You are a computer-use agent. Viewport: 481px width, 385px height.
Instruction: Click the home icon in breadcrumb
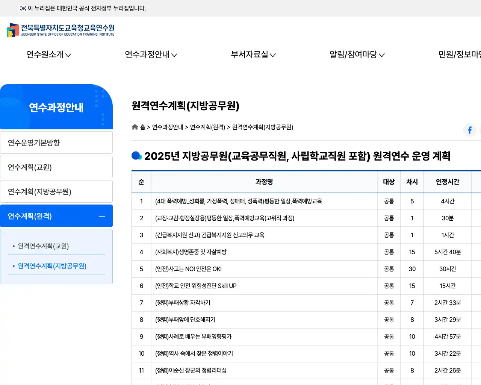(135, 127)
